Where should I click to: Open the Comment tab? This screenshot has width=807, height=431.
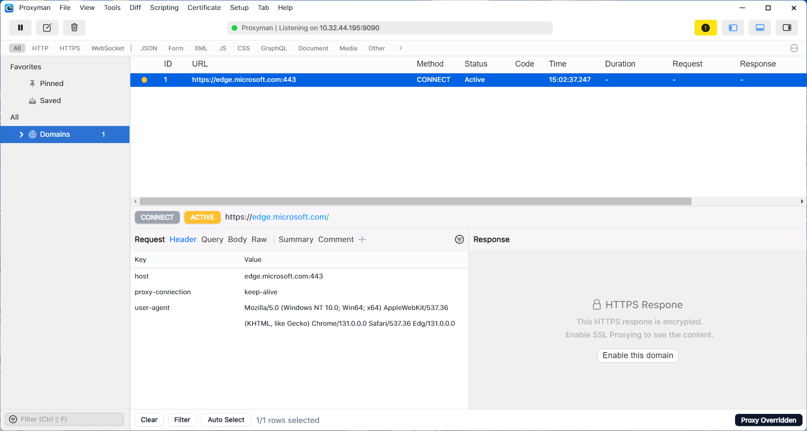coord(336,239)
